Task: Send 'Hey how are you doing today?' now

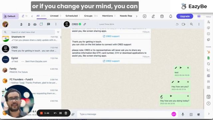Action: pos(171,96)
